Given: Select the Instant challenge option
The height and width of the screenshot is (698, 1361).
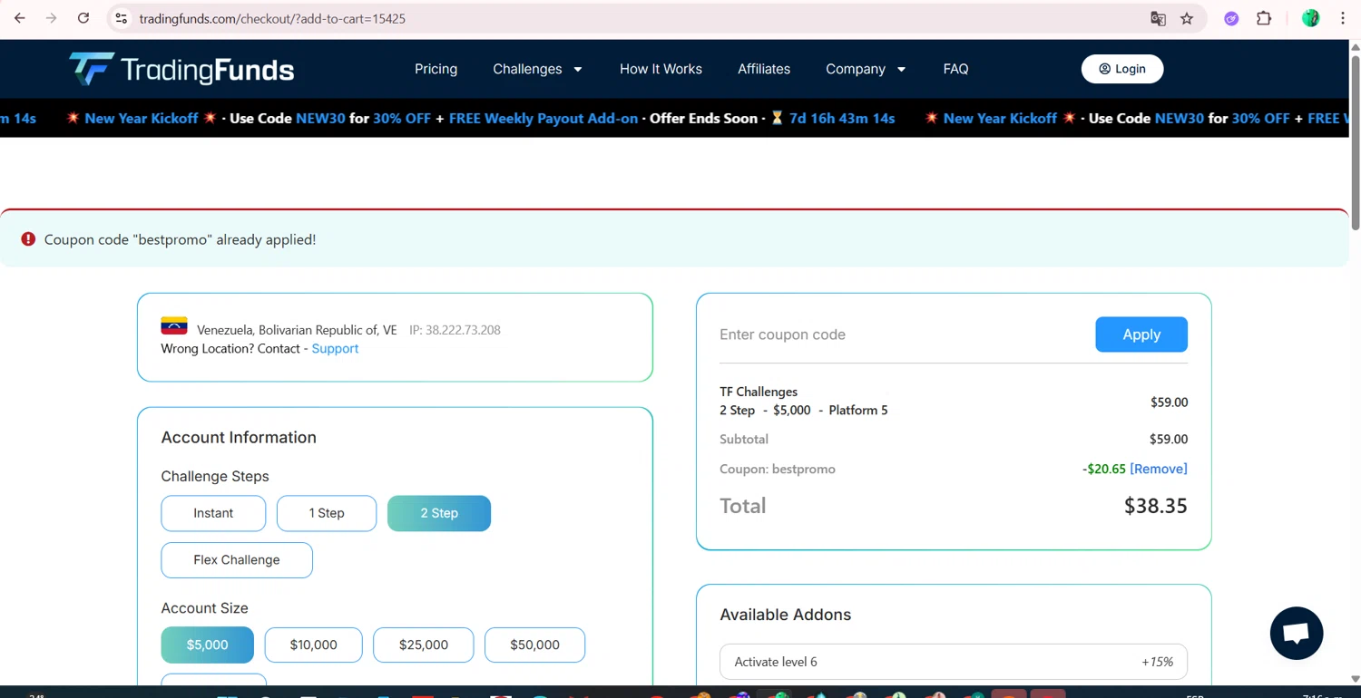Looking at the screenshot, I should [213, 513].
